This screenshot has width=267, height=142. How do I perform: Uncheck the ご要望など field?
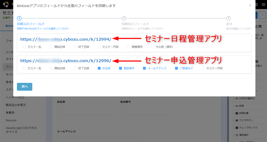click(x=176, y=68)
